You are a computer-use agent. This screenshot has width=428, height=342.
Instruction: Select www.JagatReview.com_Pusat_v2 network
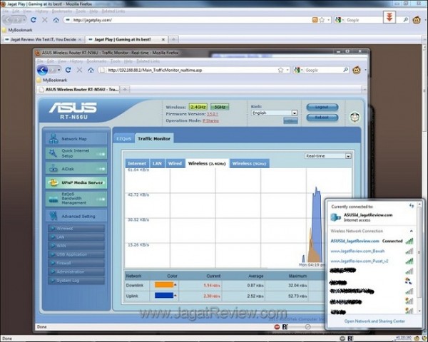(372, 261)
